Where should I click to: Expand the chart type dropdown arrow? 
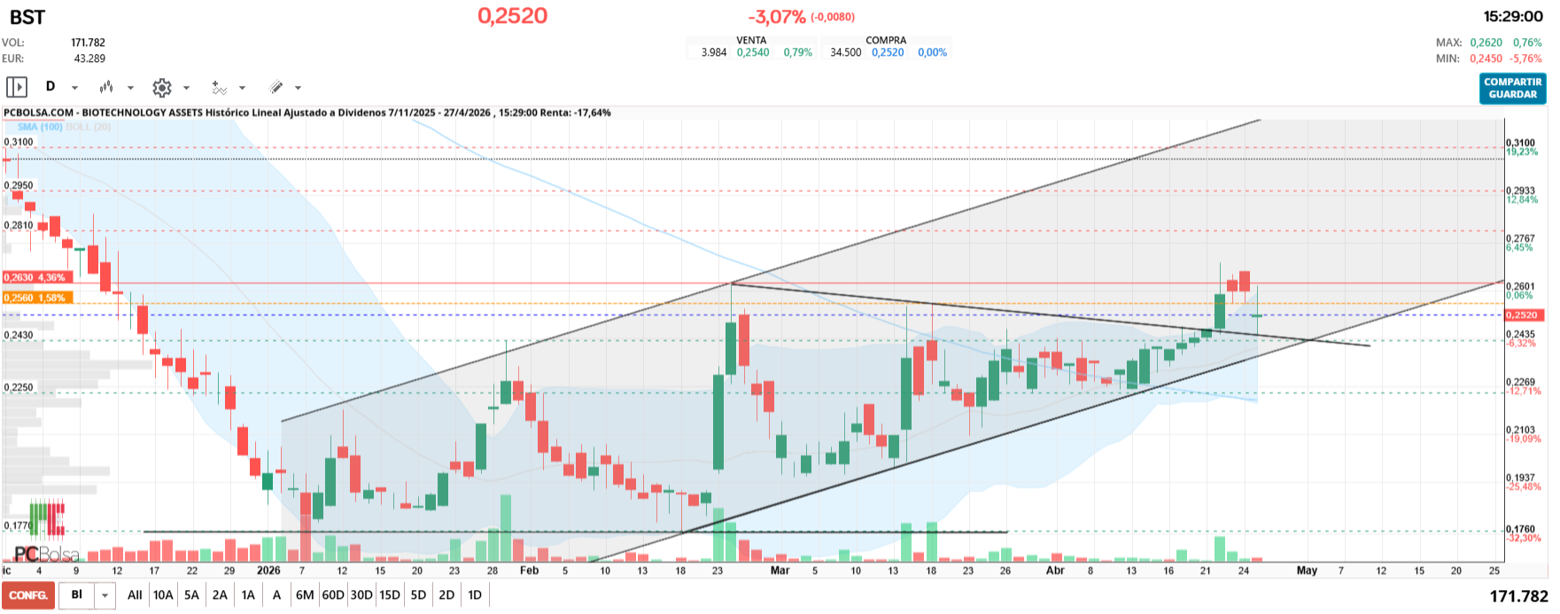[130, 88]
